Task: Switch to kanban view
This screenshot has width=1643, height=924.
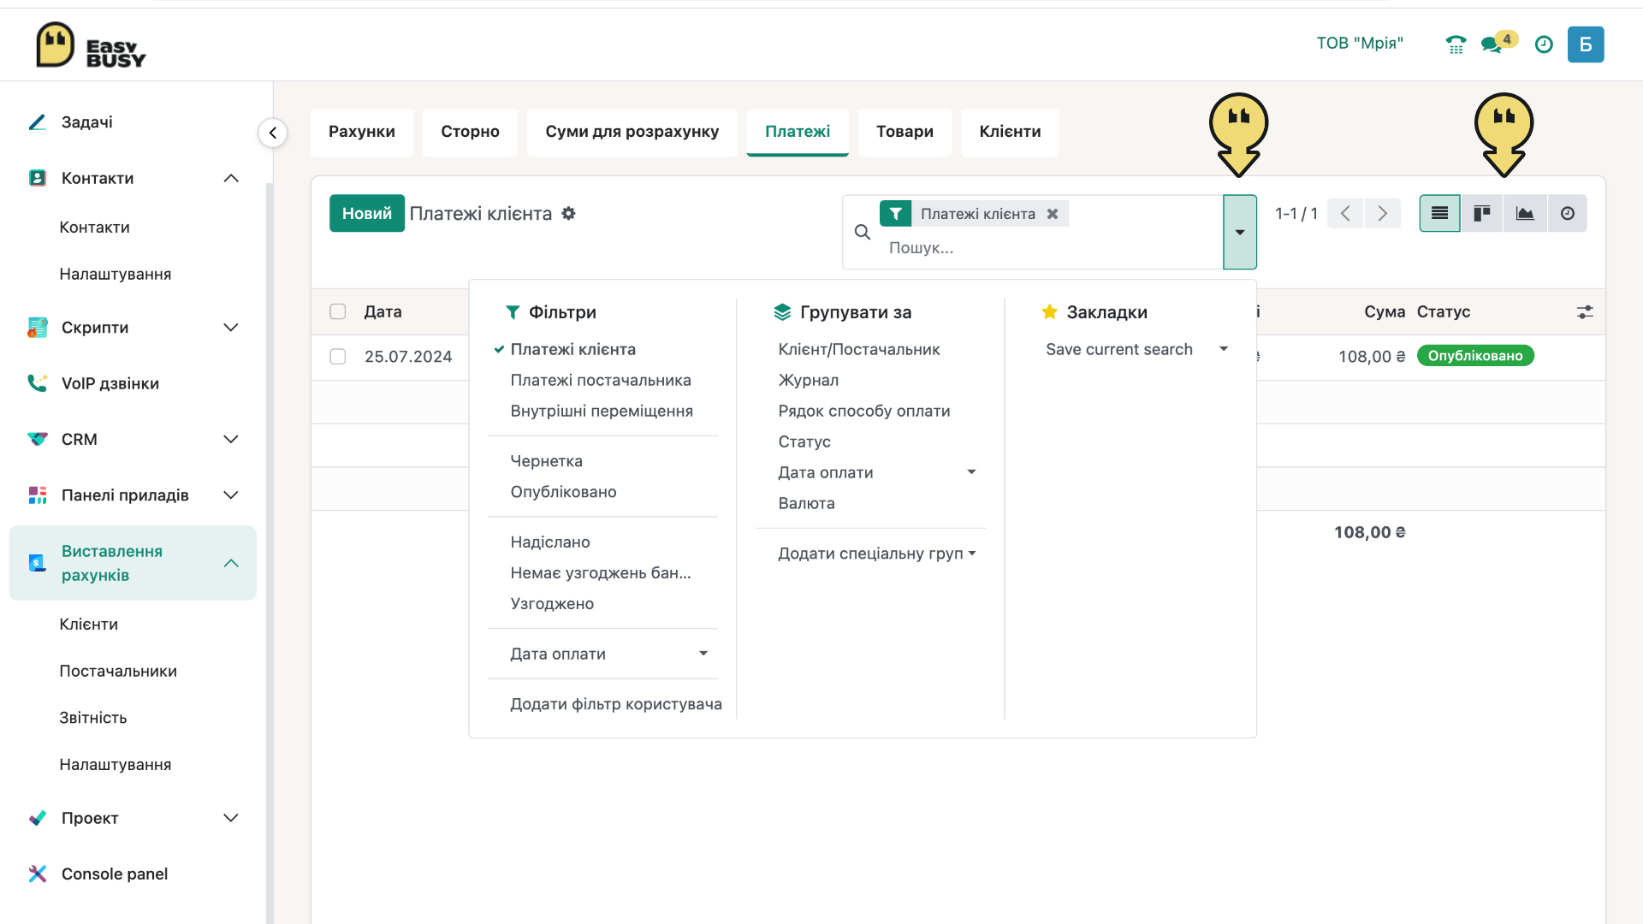Action: tap(1482, 213)
